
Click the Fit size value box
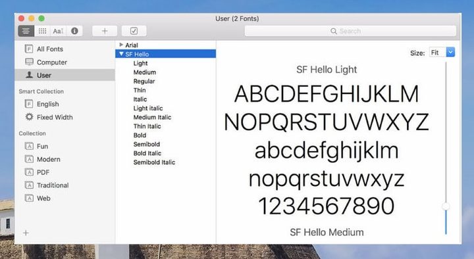coord(437,52)
